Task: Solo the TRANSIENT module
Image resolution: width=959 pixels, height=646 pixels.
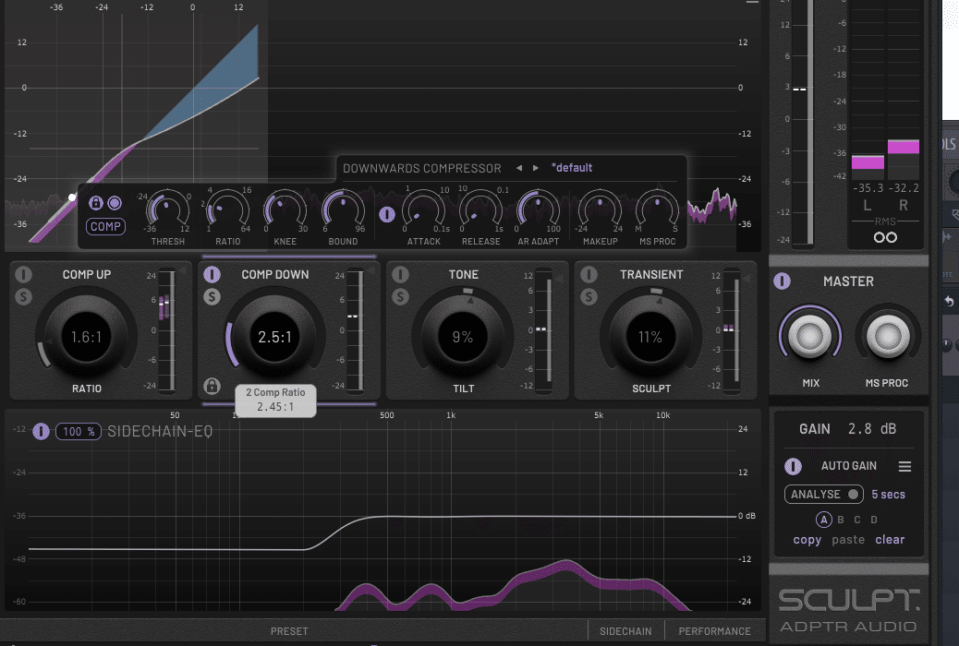Action: 589,297
